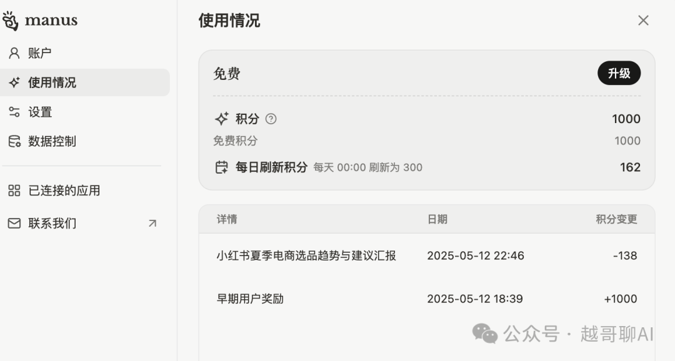Click the 升级 upgrade button
This screenshot has width=675, height=361.
click(619, 73)
